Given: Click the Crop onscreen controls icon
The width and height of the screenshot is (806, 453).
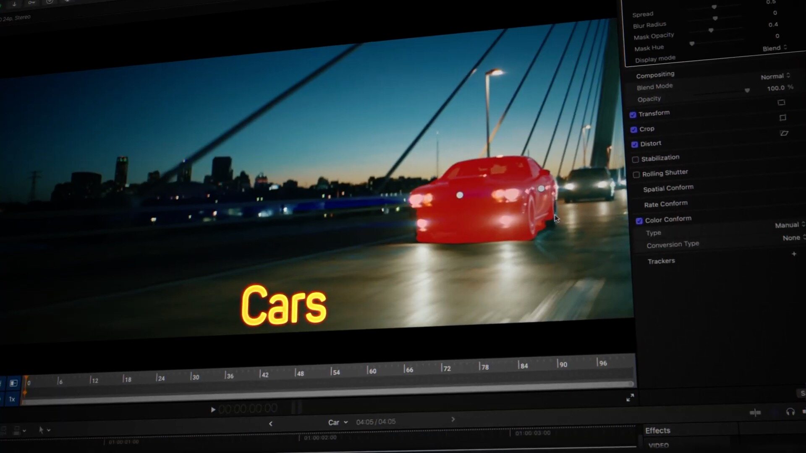Looking at the screenshot, I should (x=782, y=118).
